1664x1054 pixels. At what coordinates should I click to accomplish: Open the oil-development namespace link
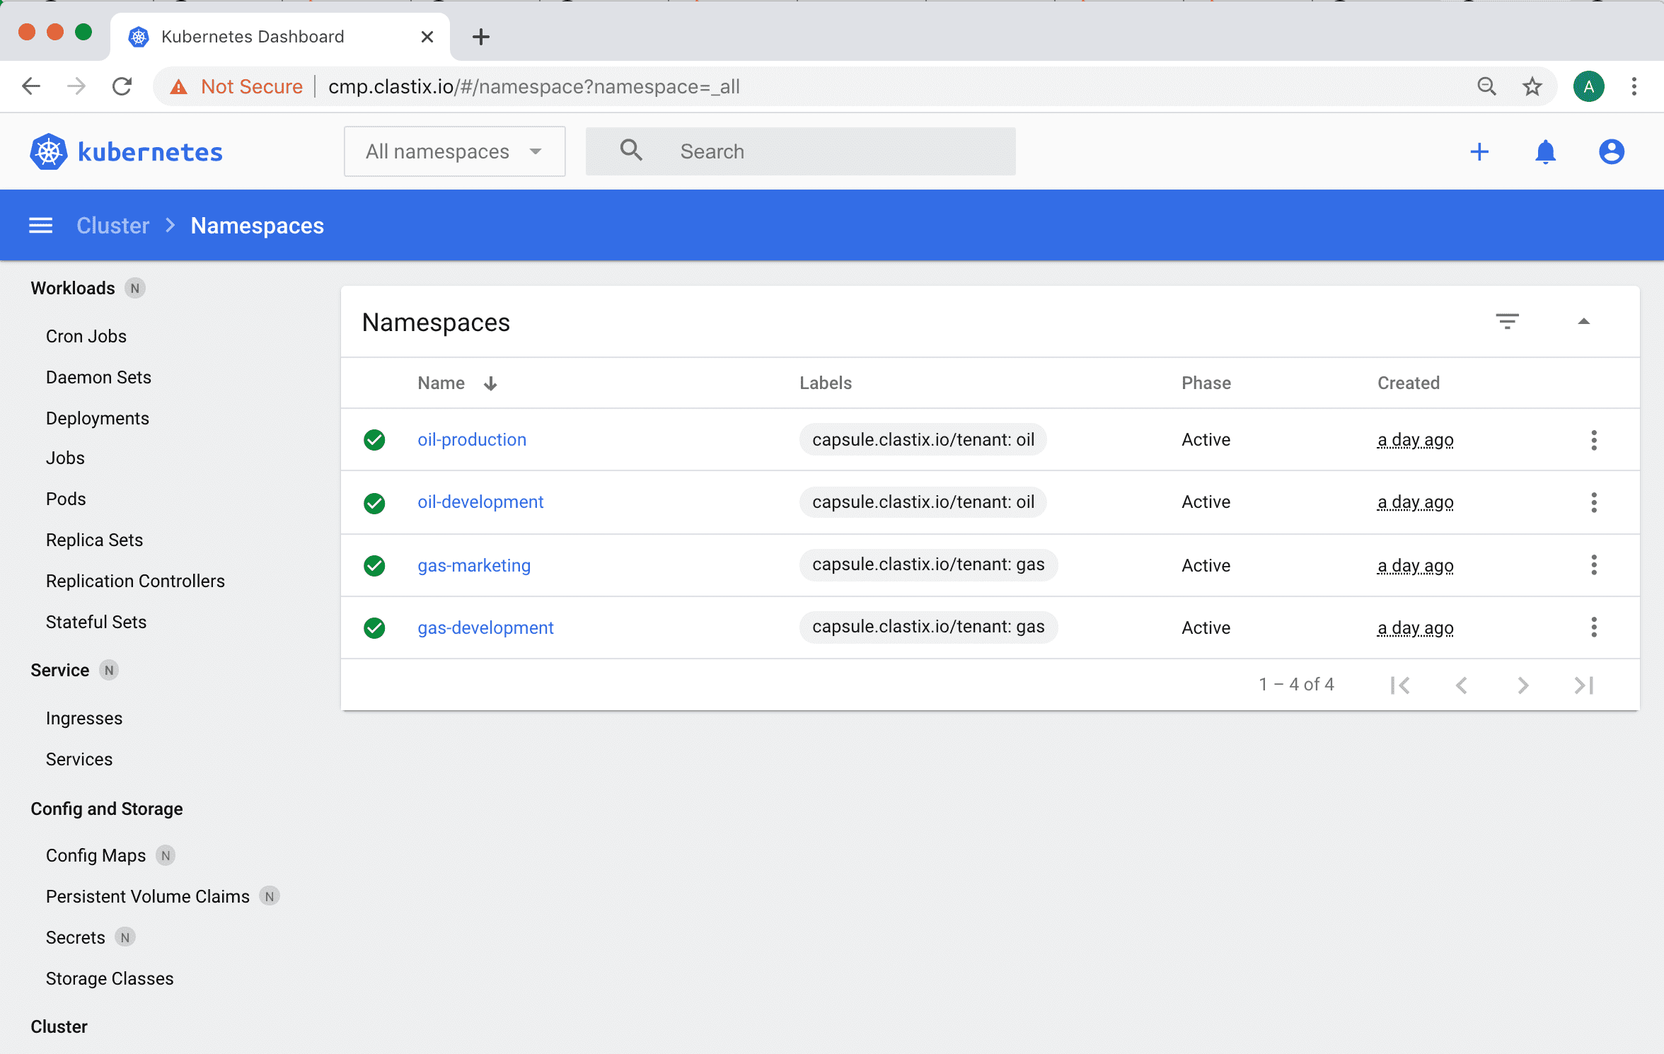pyautogui.click(x=479, y=502)
